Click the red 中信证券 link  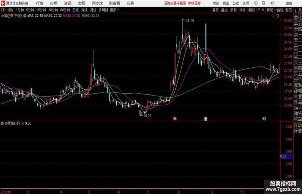pos(194,3)
